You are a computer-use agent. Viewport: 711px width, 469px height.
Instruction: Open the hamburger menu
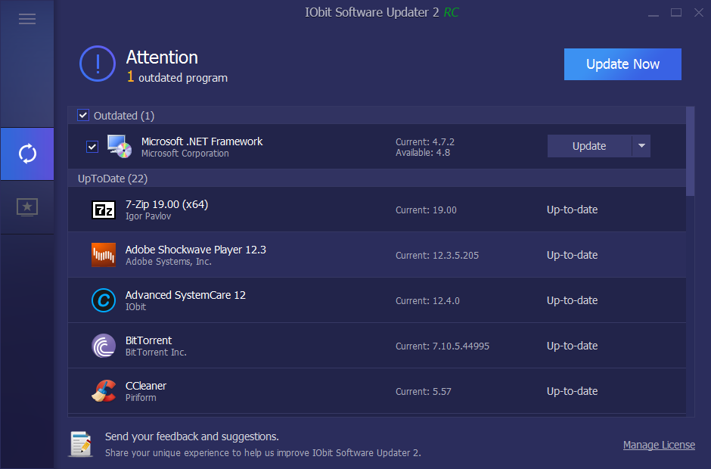coord(27,19)
